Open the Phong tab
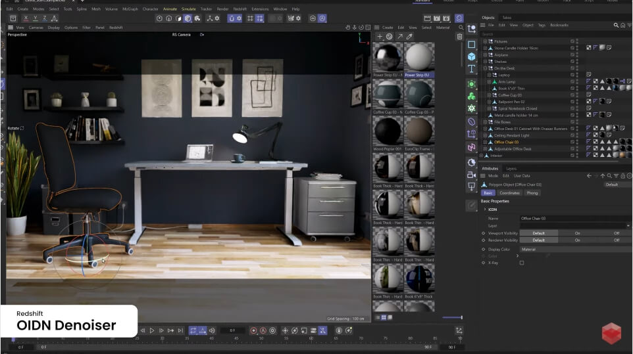Screen dimensions: 633x354 point(532,193)
